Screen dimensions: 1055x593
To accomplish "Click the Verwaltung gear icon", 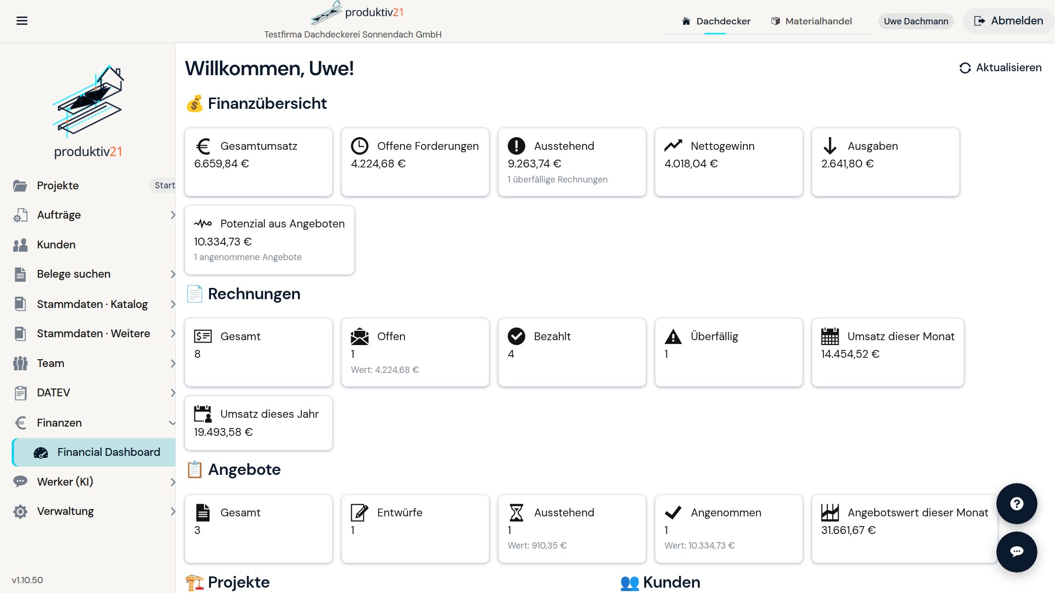I will [x=20, y=511].
